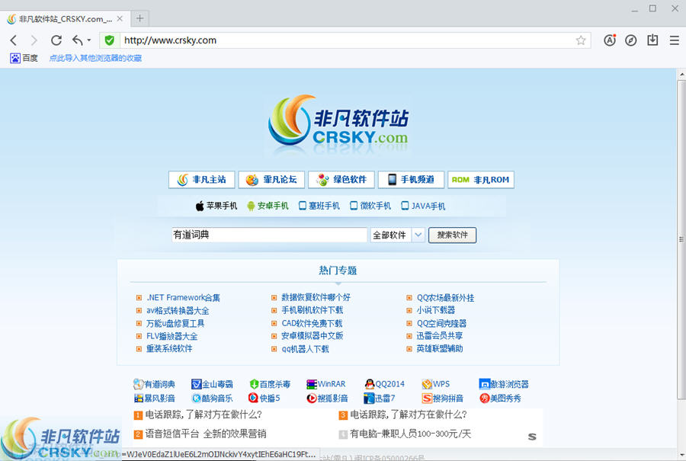686x461 pixels.
Task: Click the WPS software icon
Action: coord(427,384)
